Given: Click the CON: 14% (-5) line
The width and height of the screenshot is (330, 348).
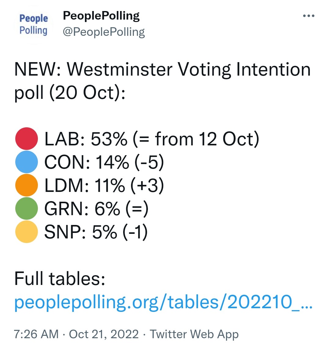Looking at the screenshot, I should coord(104,162).
